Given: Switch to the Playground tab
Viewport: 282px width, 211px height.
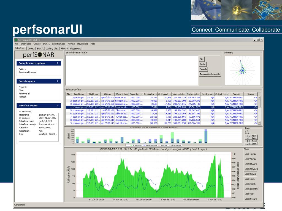Looking at the screenshot, I should pos(75,48).
